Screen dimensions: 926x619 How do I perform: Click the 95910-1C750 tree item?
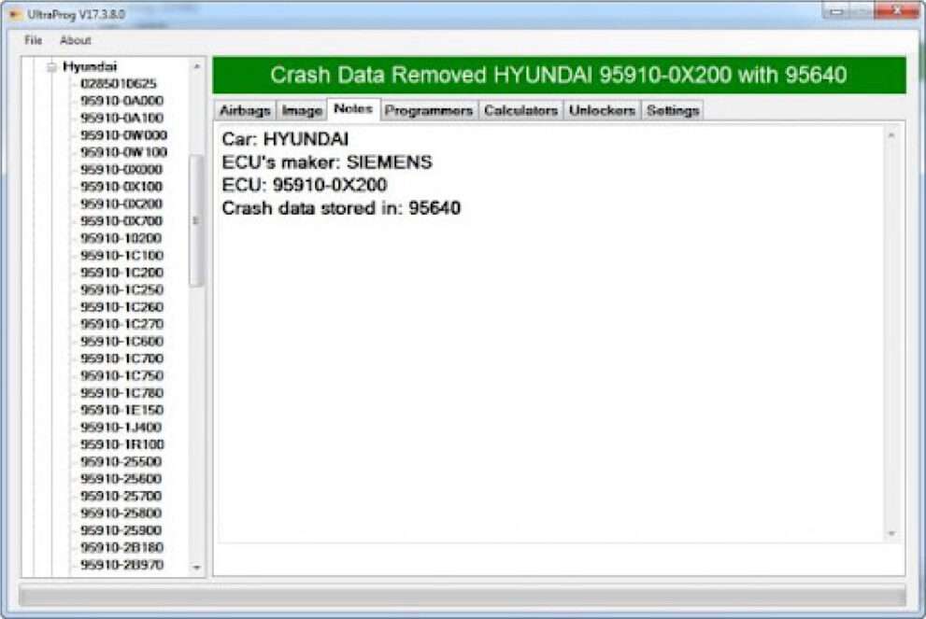(121, 375)
